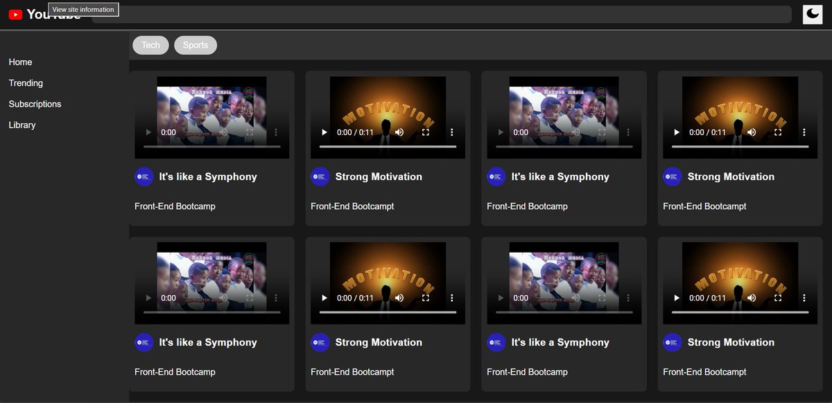The height and width of the screenshot is (403, 832).
Task: Open more options on top row's last Motivation video
Action: coord(804,132)
